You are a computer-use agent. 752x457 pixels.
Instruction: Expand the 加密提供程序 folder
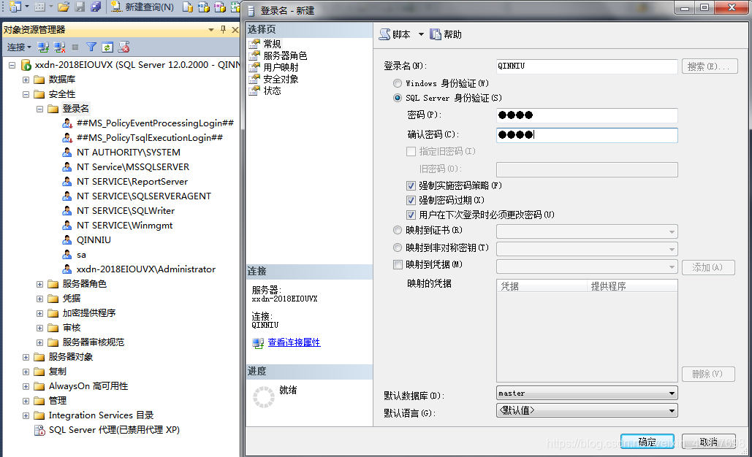point(39,313)
